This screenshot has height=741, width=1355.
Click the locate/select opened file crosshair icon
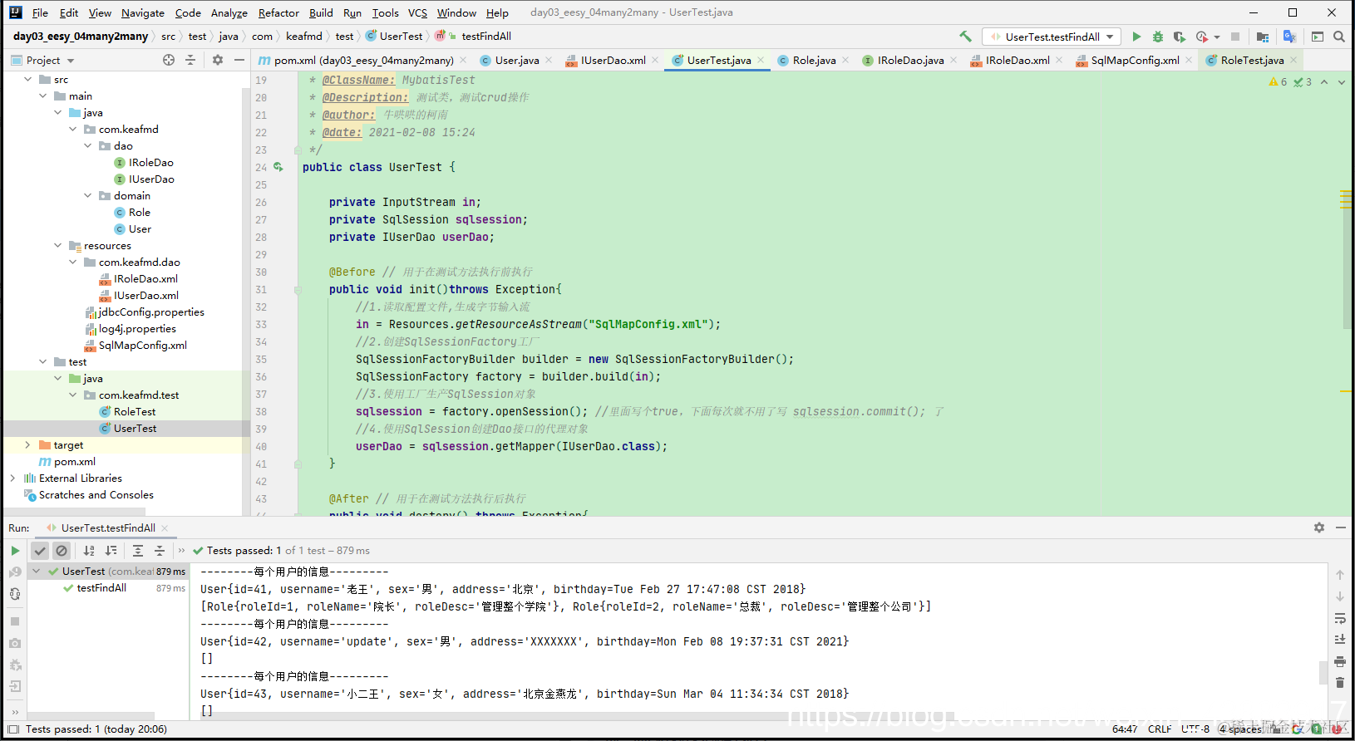click(x=169, y=60)
